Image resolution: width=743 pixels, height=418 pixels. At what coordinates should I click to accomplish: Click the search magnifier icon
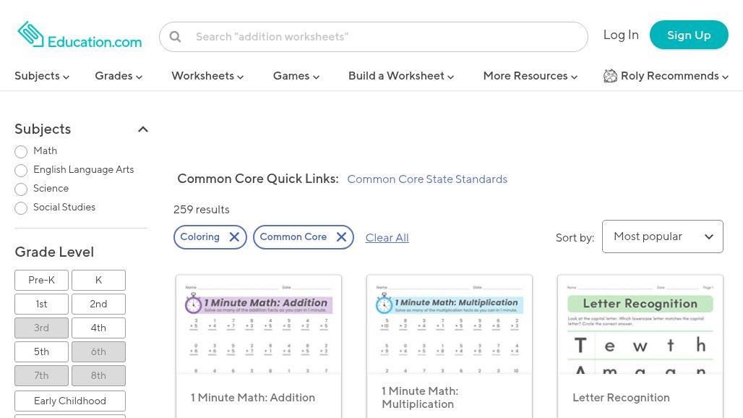coord(175,37)
